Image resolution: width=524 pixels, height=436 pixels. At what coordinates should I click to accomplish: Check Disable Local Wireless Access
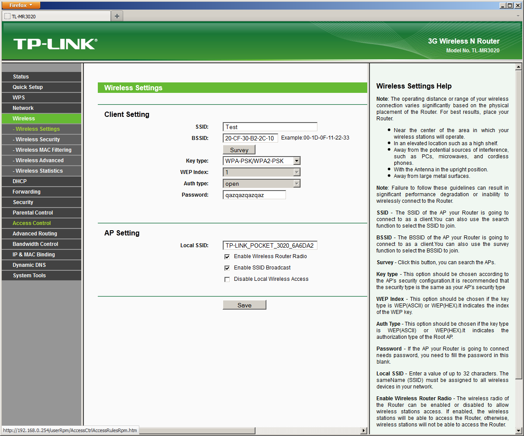227,279
